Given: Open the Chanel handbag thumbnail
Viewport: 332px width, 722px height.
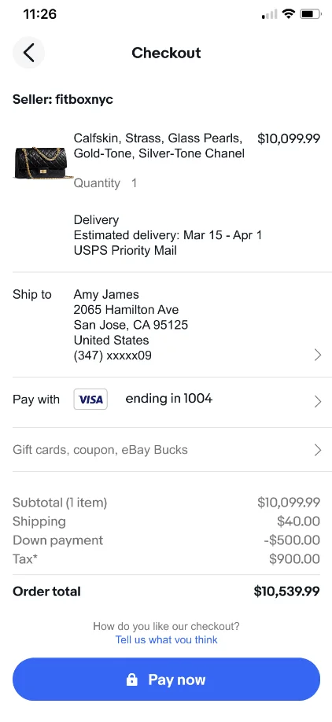Looking at the screenshot, I should (43, 163).
